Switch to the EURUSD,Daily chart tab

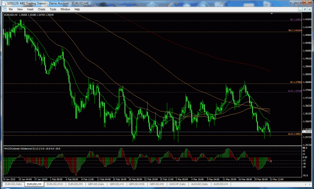(14, 184)
